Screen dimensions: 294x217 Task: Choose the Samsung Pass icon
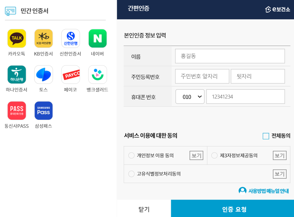coord(43,110)
